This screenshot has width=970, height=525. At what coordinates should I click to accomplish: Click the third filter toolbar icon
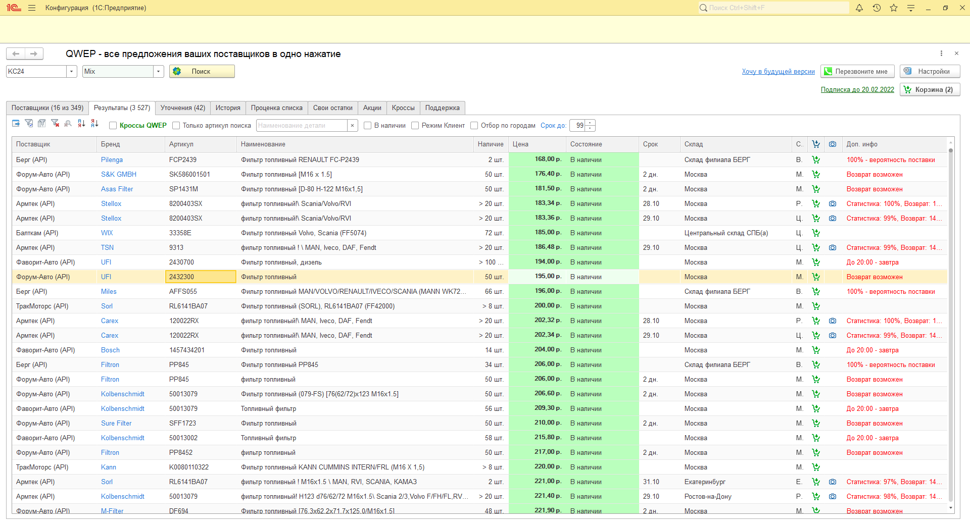coord(42,123)
